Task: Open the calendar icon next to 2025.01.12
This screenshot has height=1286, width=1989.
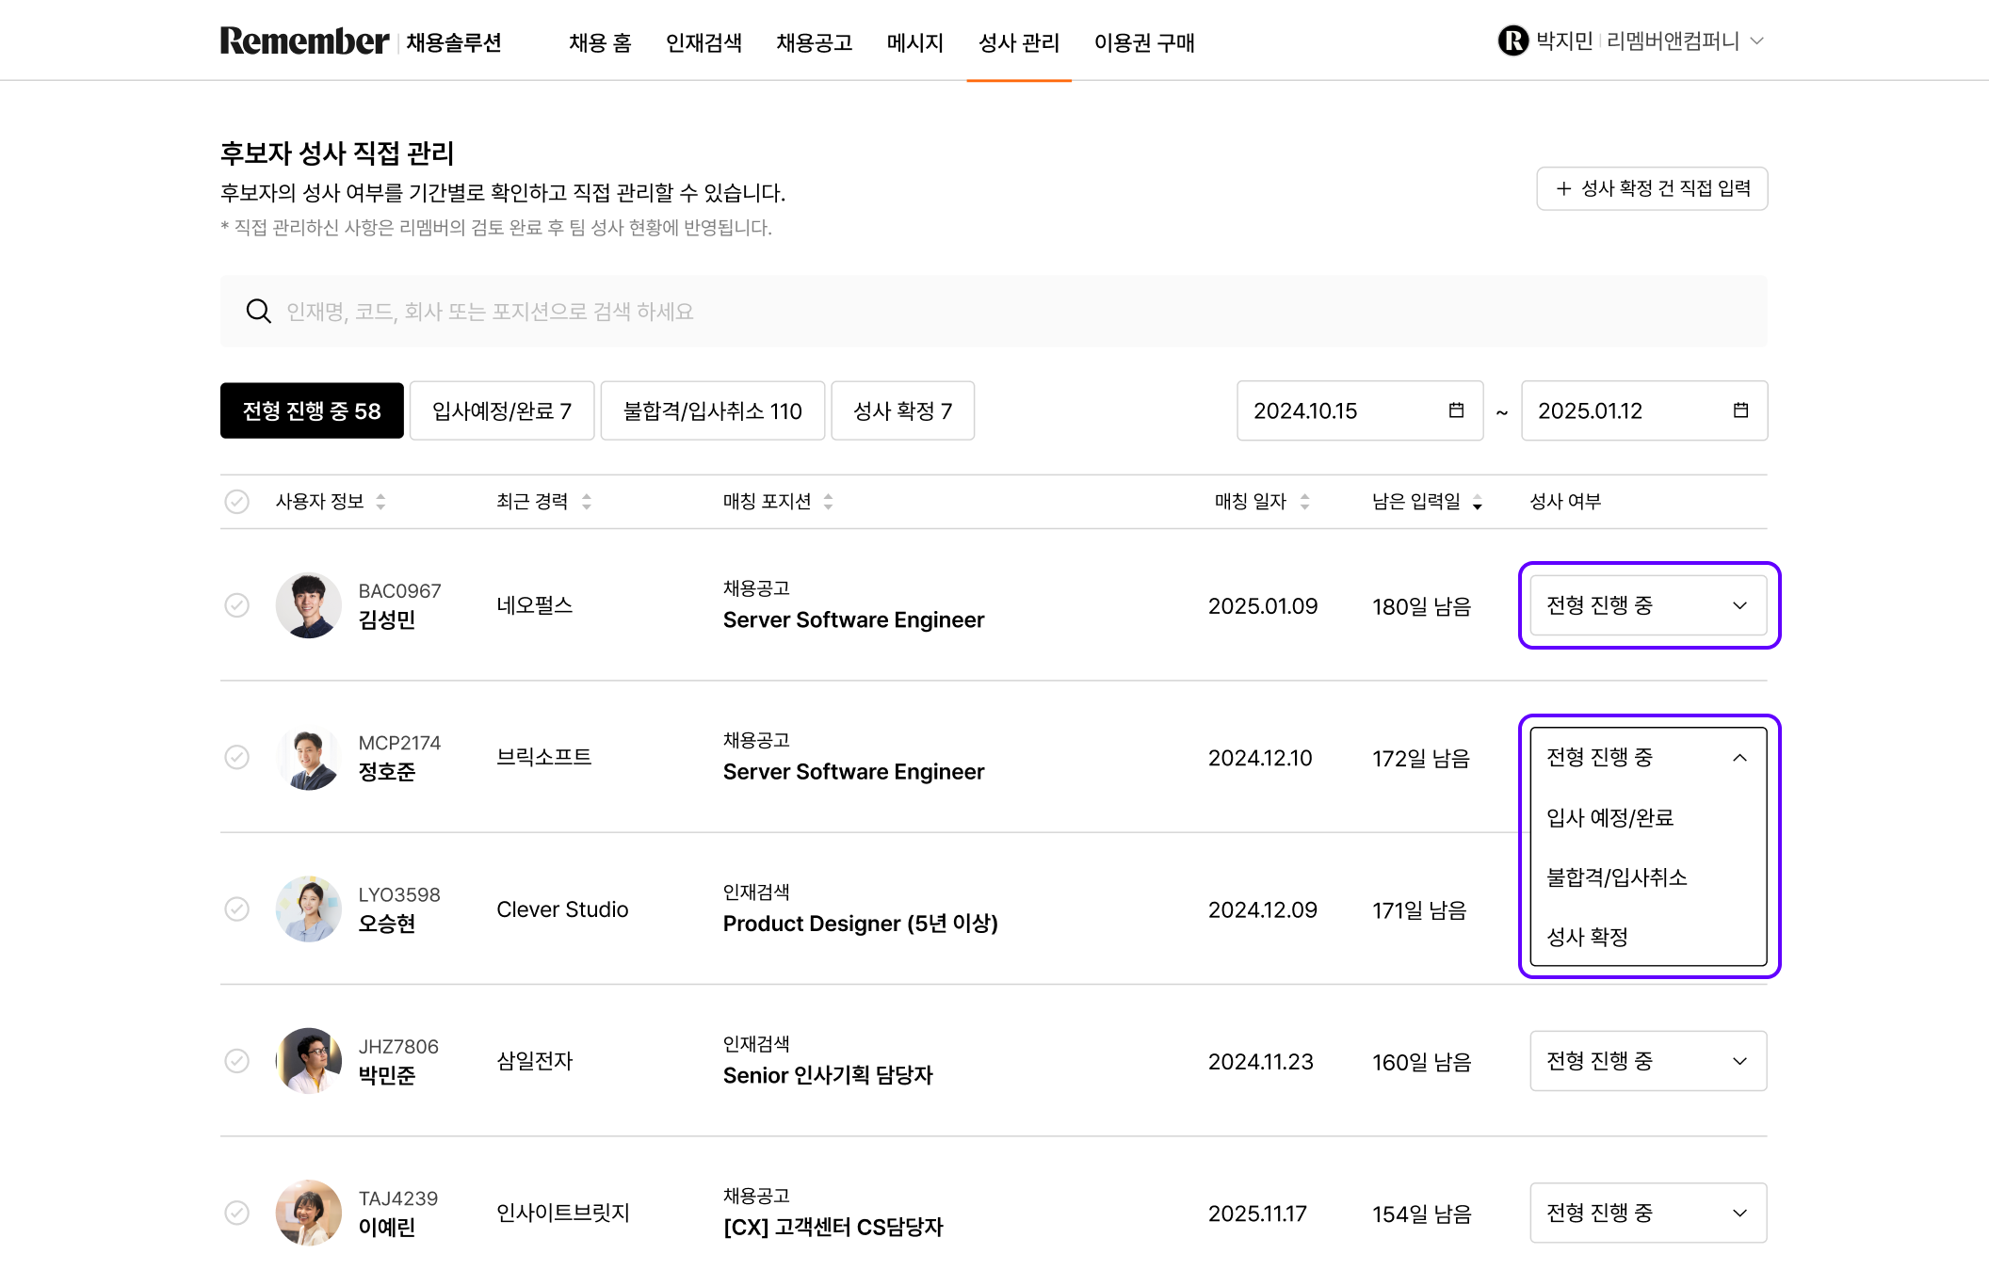Action: coord(1740,410)
